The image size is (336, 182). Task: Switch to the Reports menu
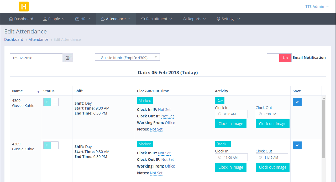(x=194, y=19)
